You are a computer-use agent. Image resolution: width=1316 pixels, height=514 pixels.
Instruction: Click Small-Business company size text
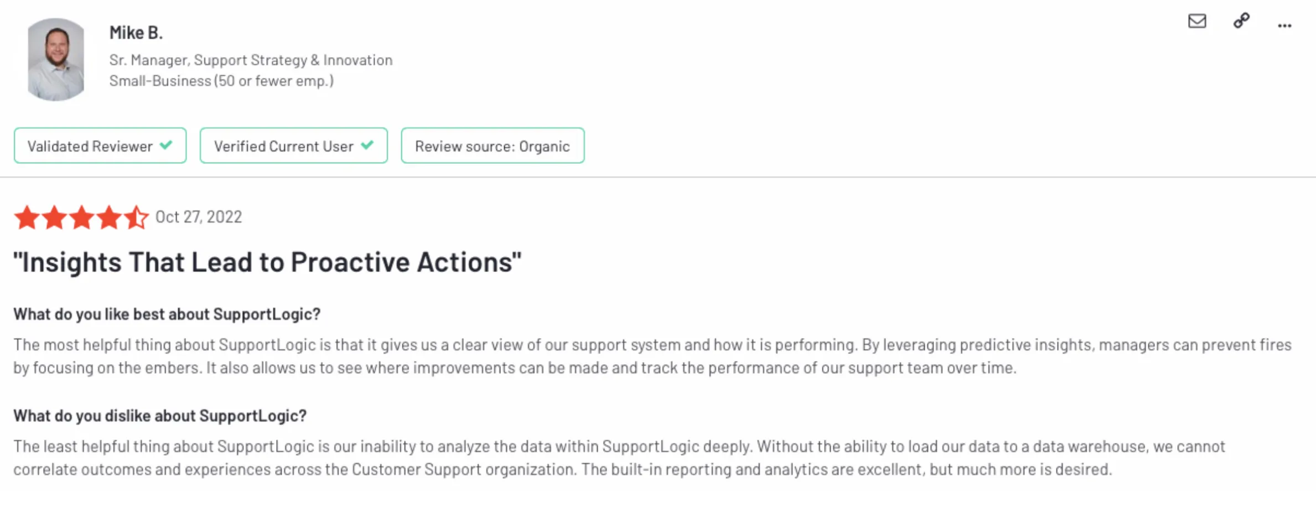pyautogui.click(x=221, y=81)
